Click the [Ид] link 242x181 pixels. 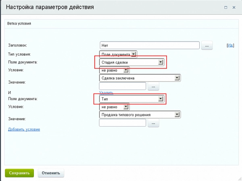tap(231, 46)
